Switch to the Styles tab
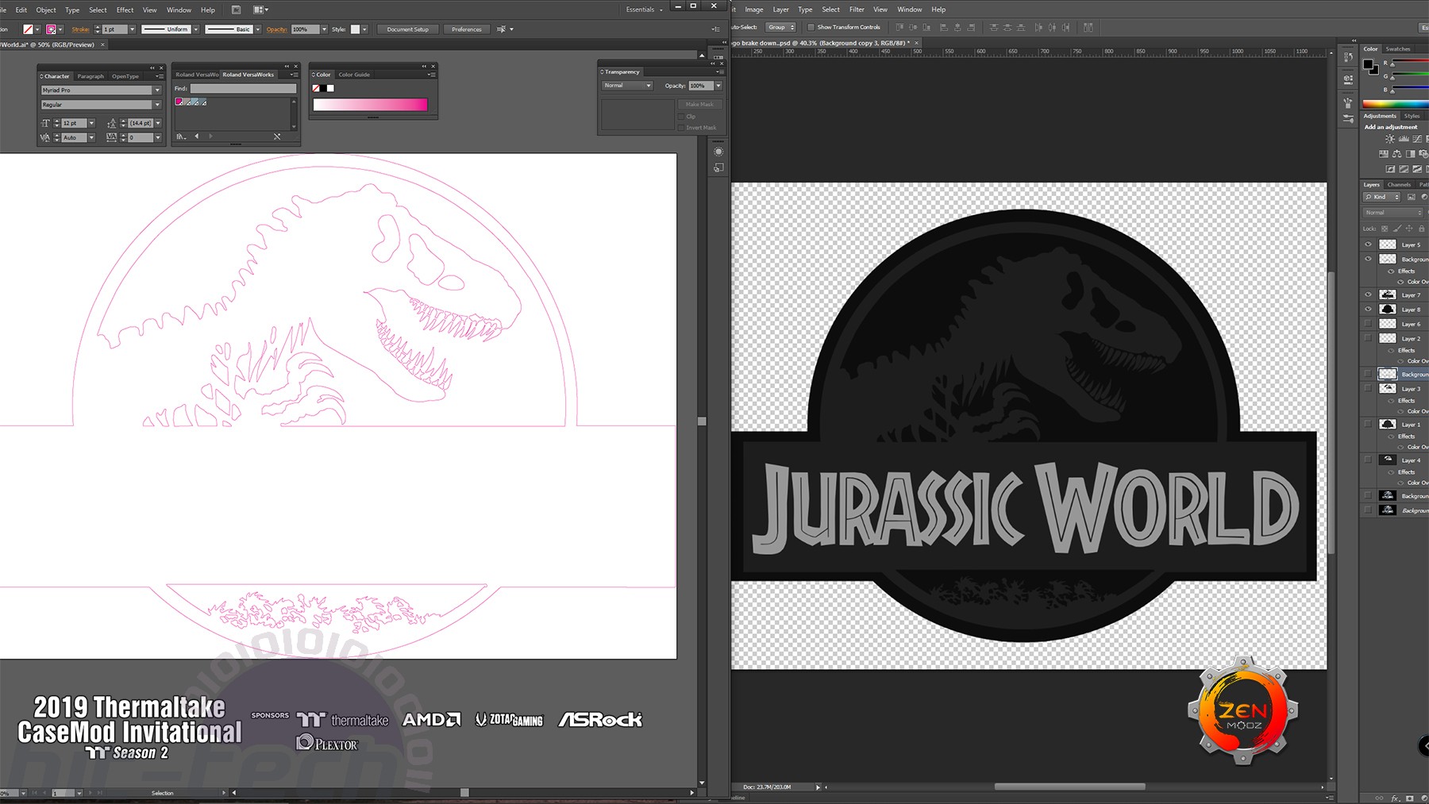Screen dimensions: 1429x804 pyautogui.click(x=1412, y=116)
